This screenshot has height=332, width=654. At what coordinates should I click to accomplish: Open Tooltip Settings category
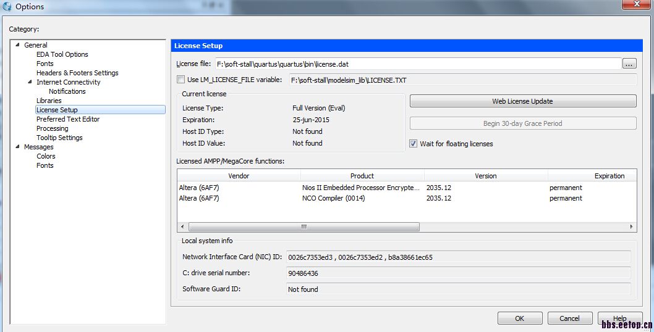pos(59,138)
